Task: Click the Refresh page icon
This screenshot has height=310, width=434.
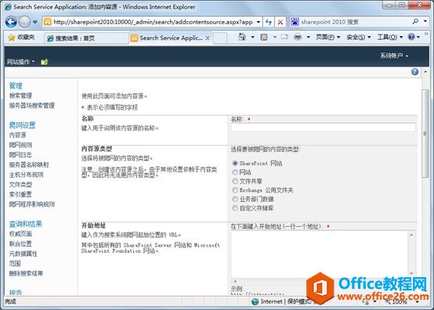Action: [268, 22]
